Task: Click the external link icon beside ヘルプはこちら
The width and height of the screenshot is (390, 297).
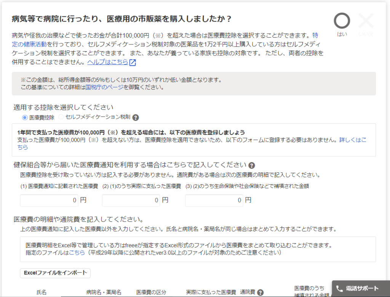Action: [x=133, y=63]
